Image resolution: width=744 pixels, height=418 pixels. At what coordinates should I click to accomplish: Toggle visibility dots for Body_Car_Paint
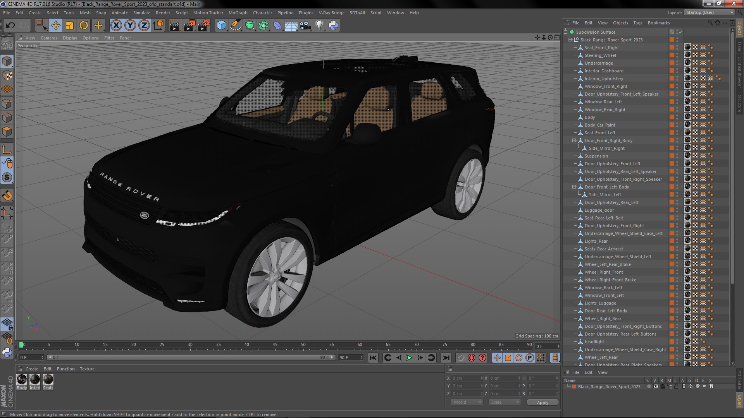click(677, 125)
